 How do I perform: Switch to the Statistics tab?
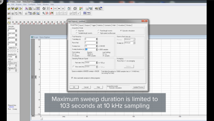click(100, 25)
